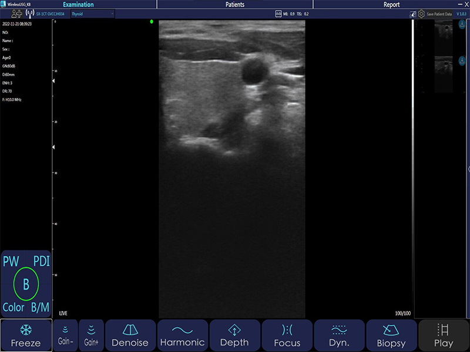Viewport: 470px width, 352px height.
Task: Open the Biopsy guide tool
Action: tap(391, 336)
